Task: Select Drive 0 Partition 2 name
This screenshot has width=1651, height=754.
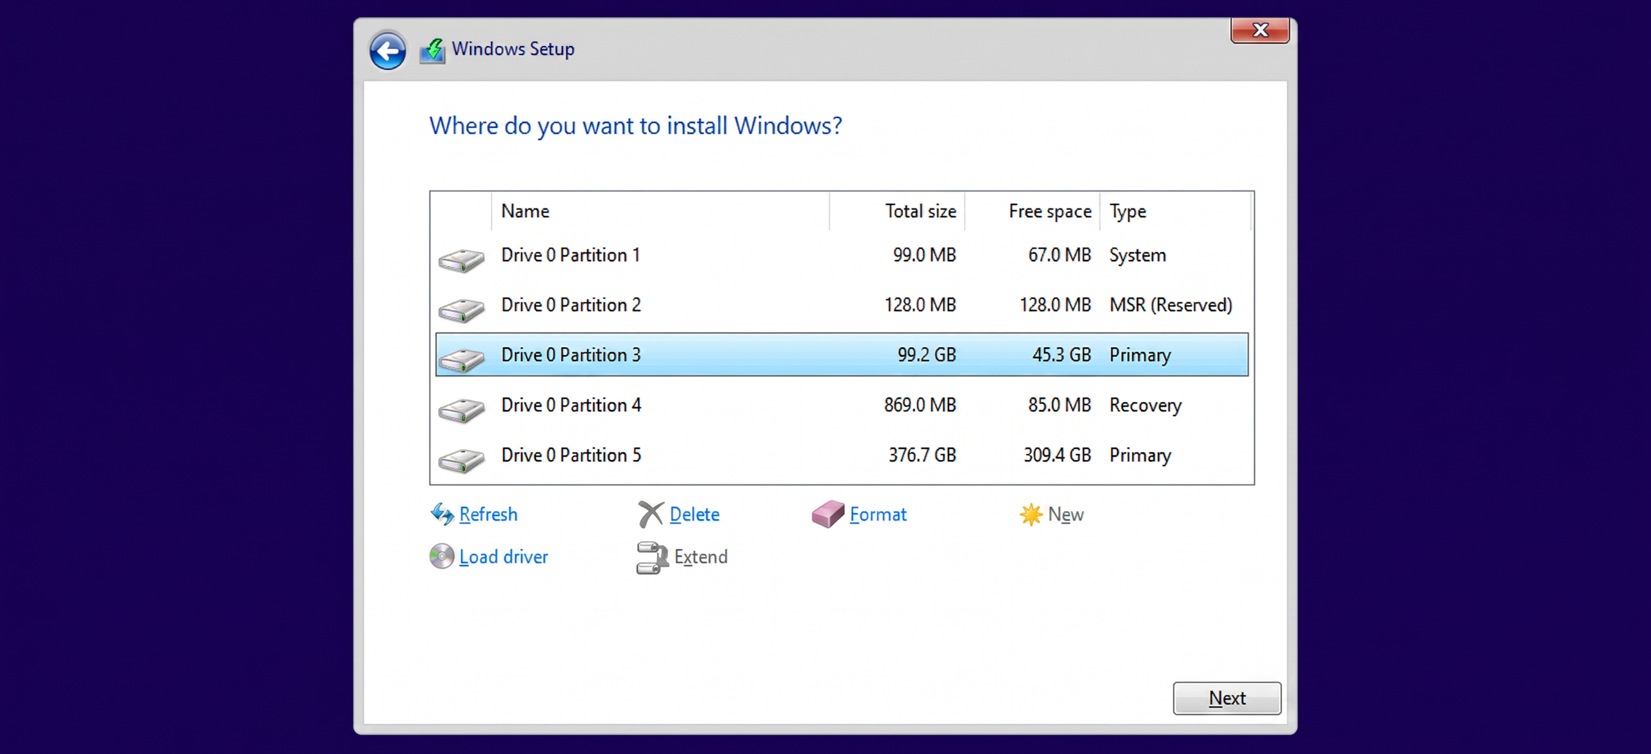Action: tap(571, 304)
